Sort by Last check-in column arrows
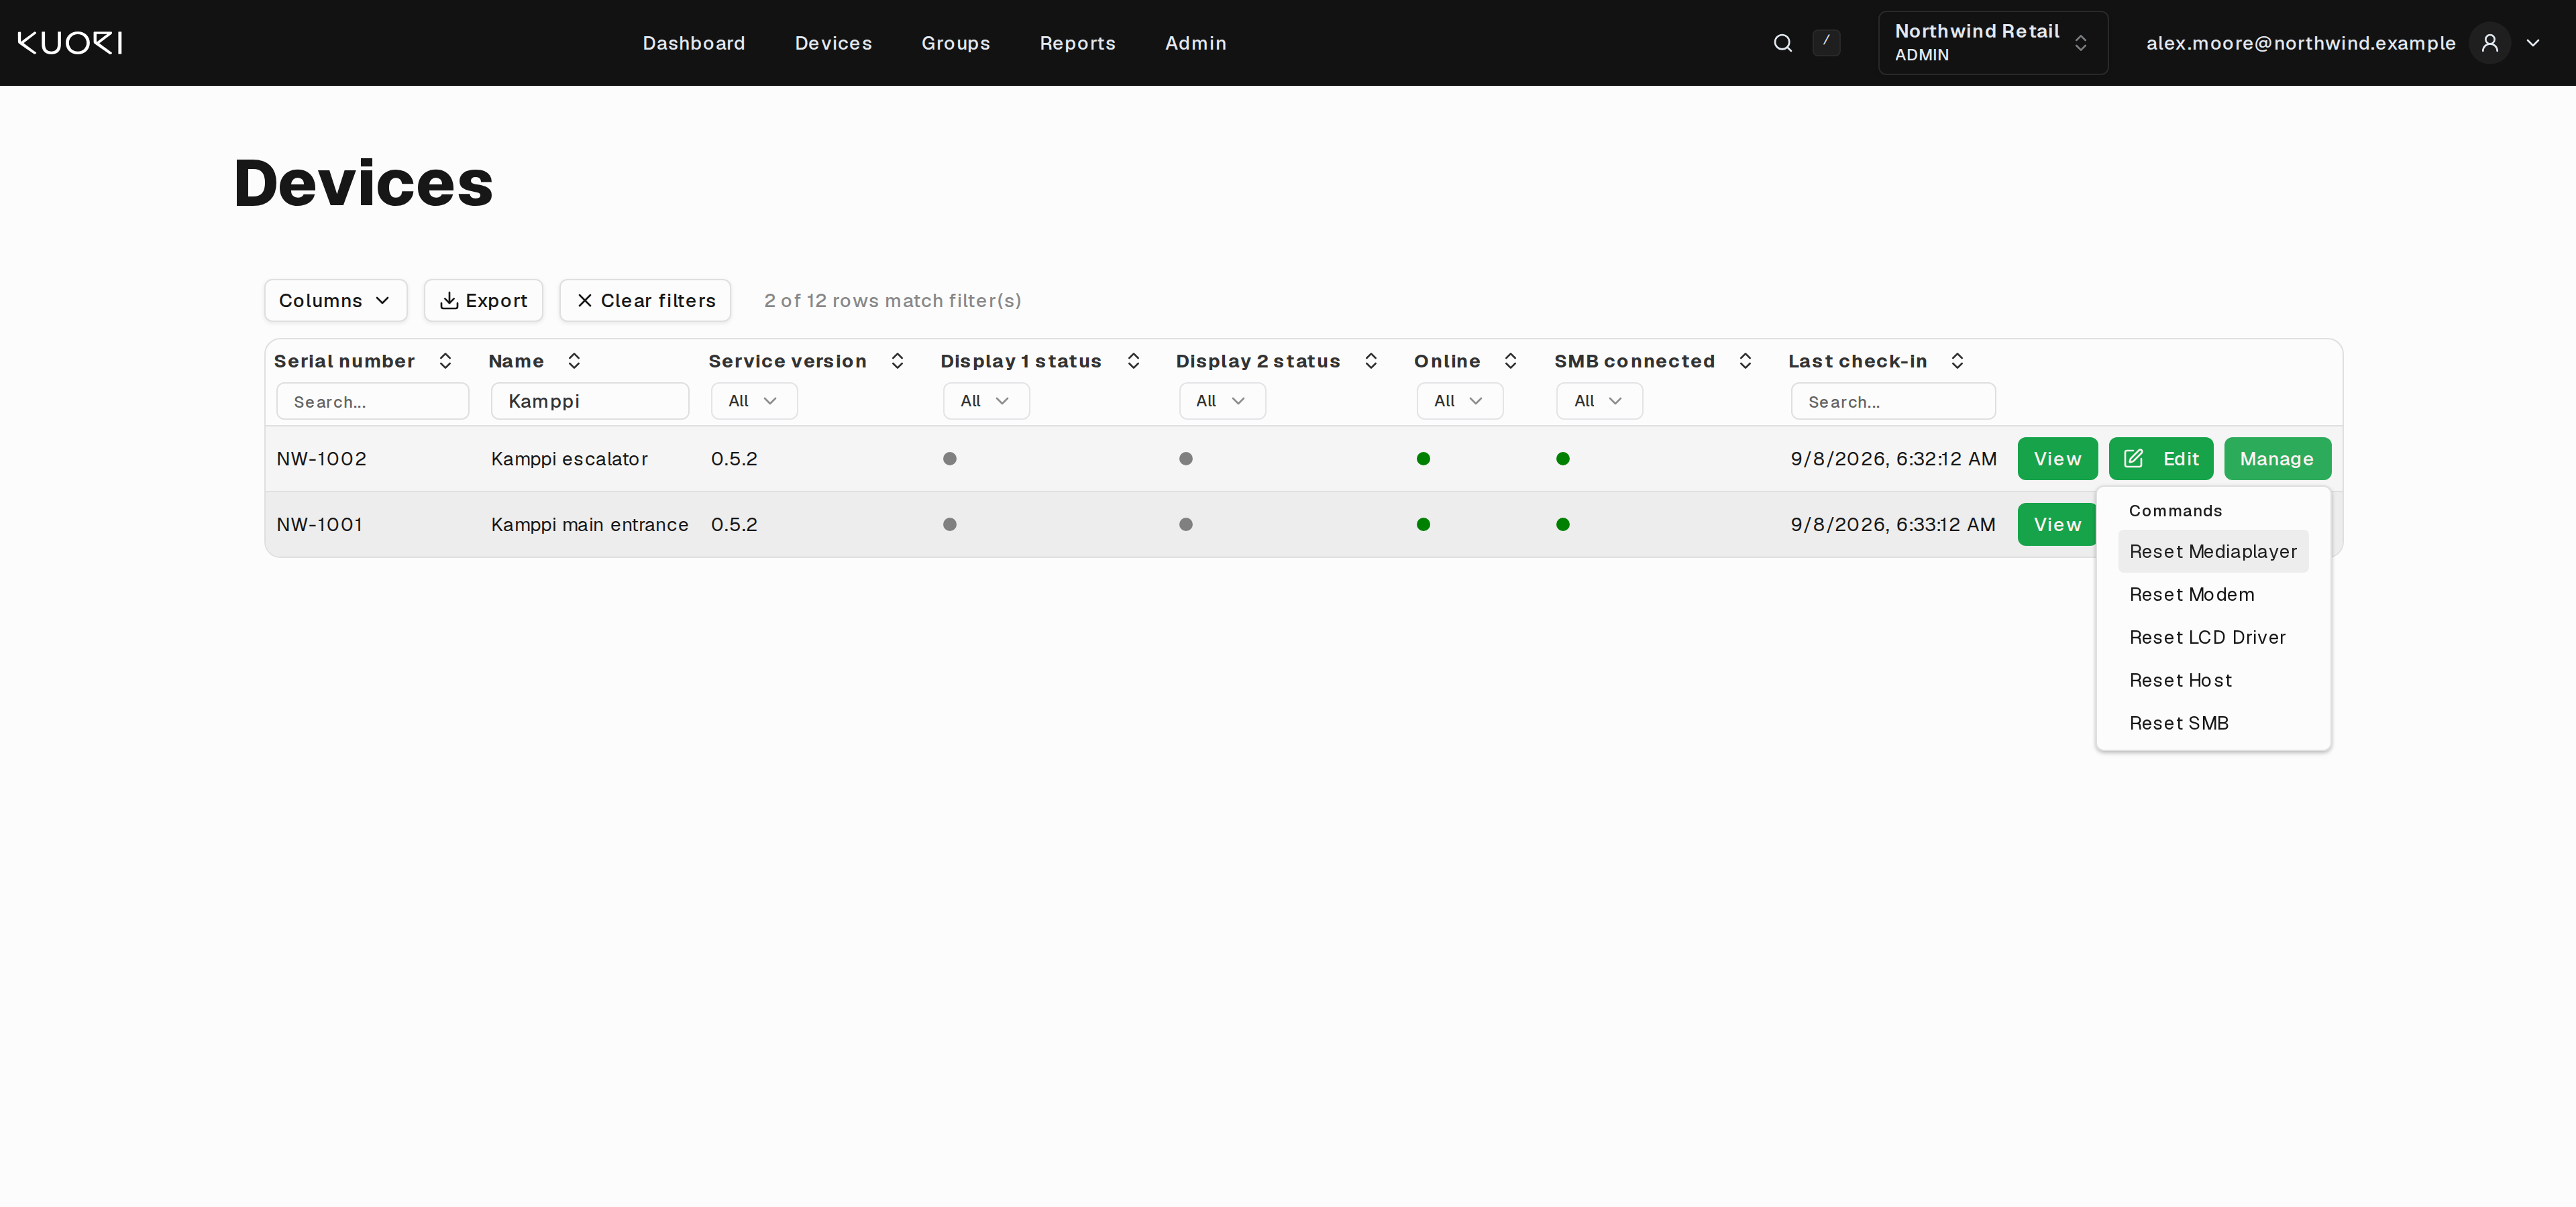Viewport: 2576px width, 1207px height. click(x=1957, y=361)
